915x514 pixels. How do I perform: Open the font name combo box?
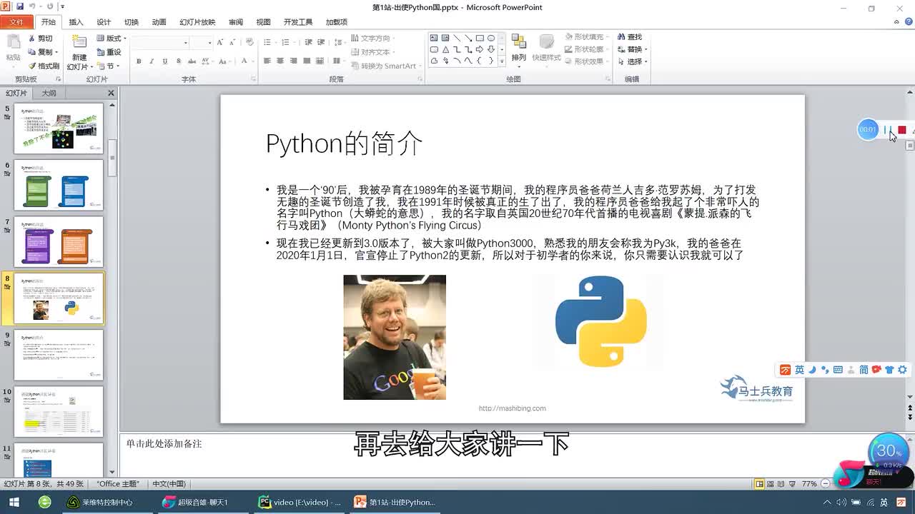click(x=160, y=43)
